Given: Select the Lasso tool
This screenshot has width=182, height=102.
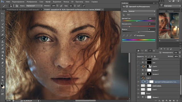Looking at the screenshot, I should click(3, 20).
